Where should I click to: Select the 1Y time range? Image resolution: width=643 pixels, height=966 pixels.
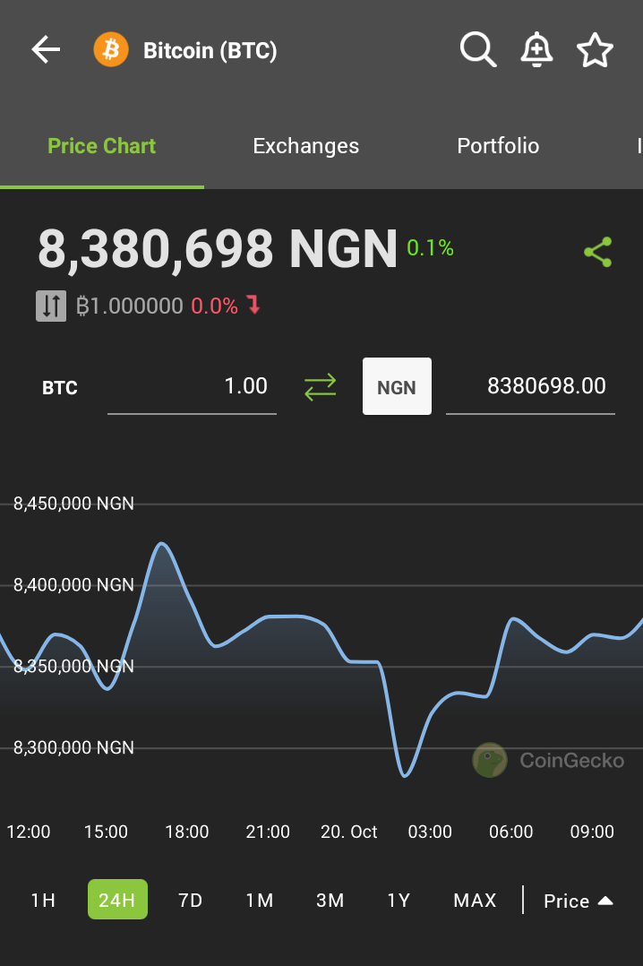pyautogui.click(x=399, y=900)
